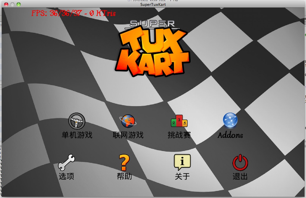Screen dimensions: 306x198
Task: Click the wrench options icon
Action: (x=66, y=162)
